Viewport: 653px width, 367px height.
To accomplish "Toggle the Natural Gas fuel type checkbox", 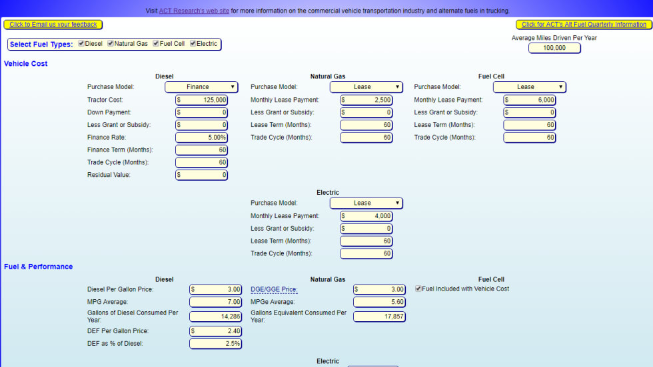I will pos(111,44).
